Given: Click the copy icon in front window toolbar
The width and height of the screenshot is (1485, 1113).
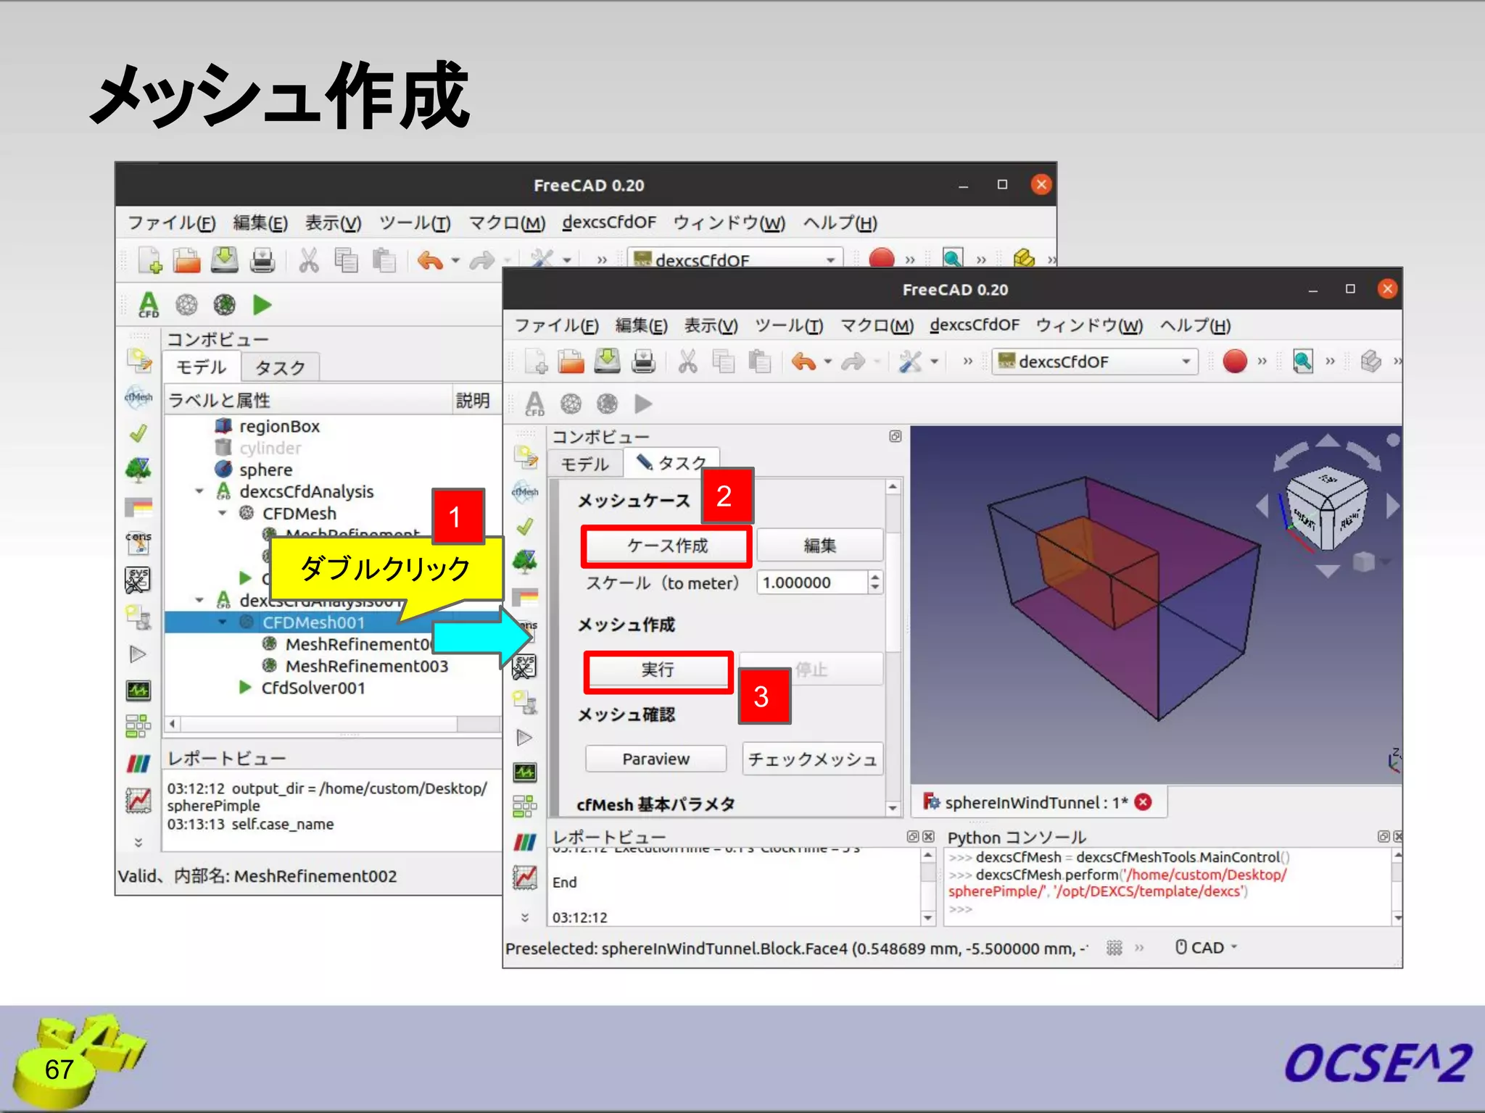Looking at the screenshot, I should point(724,360).
